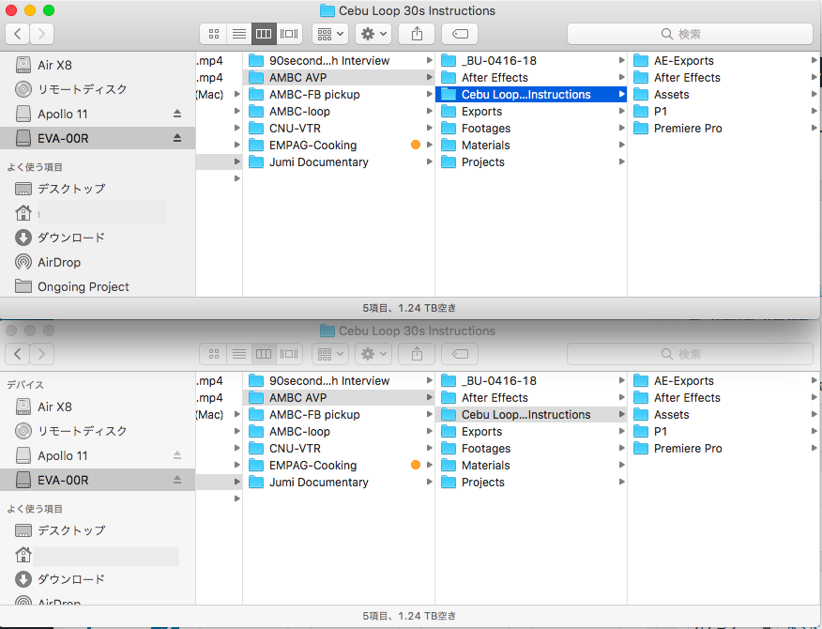This screenshot has width=822, height=629.
Task: Select Air X8 in rear window sidebar
Action: click(98, 407)
